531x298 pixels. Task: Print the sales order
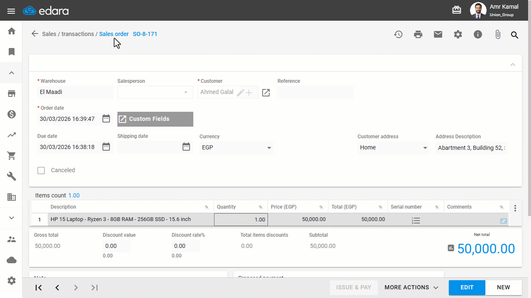coord(418,34)
